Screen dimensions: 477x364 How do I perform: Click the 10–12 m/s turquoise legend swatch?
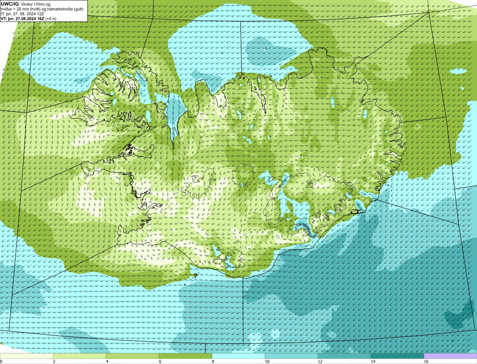tap(291, 356)
